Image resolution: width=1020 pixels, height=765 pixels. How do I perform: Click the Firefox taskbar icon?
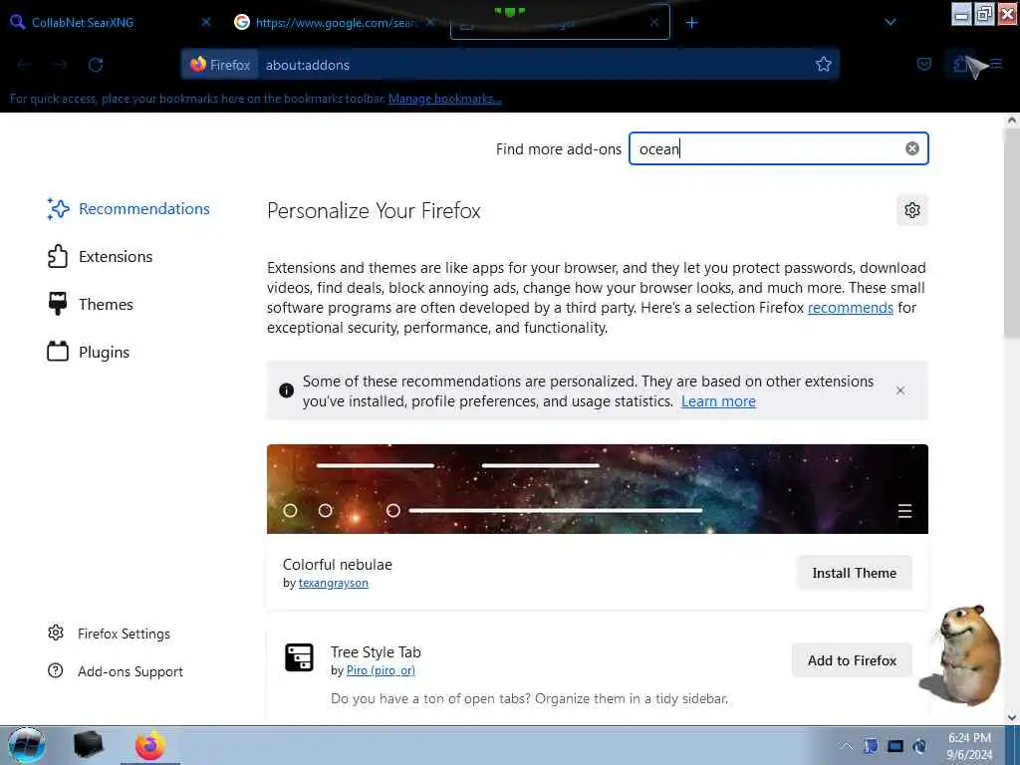pyautogui.click(x=150, y=745)
